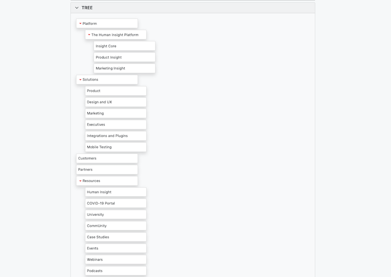Click Integrations and Plugins node
This screenshot has width=391, height=277.
pos(115,136)
